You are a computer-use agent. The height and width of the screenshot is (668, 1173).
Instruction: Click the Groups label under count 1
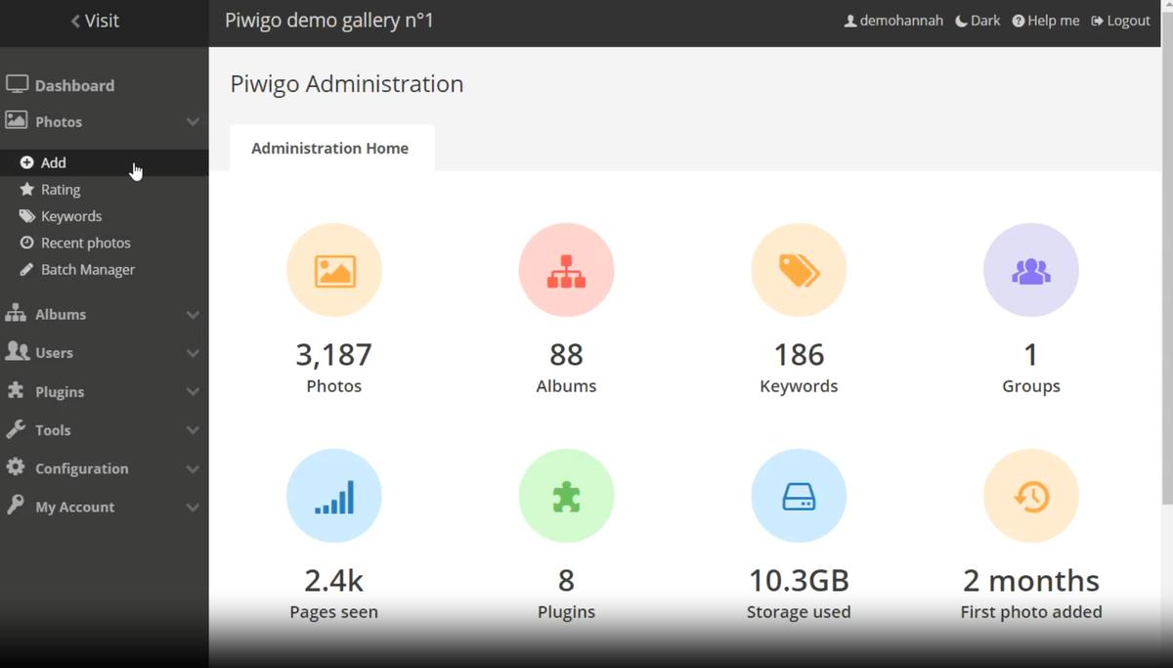[x=1031, y=386]
